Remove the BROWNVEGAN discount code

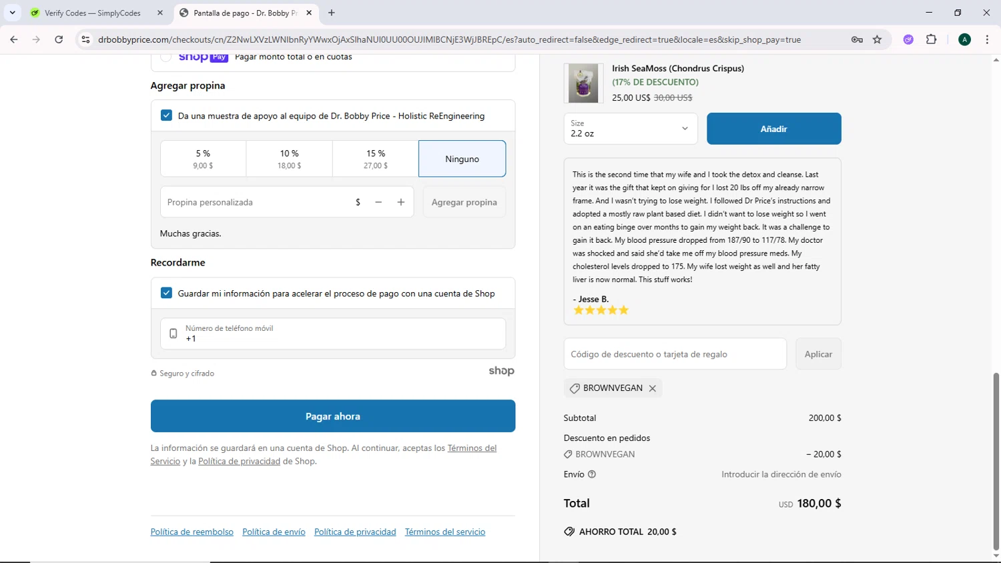[653, 388]
